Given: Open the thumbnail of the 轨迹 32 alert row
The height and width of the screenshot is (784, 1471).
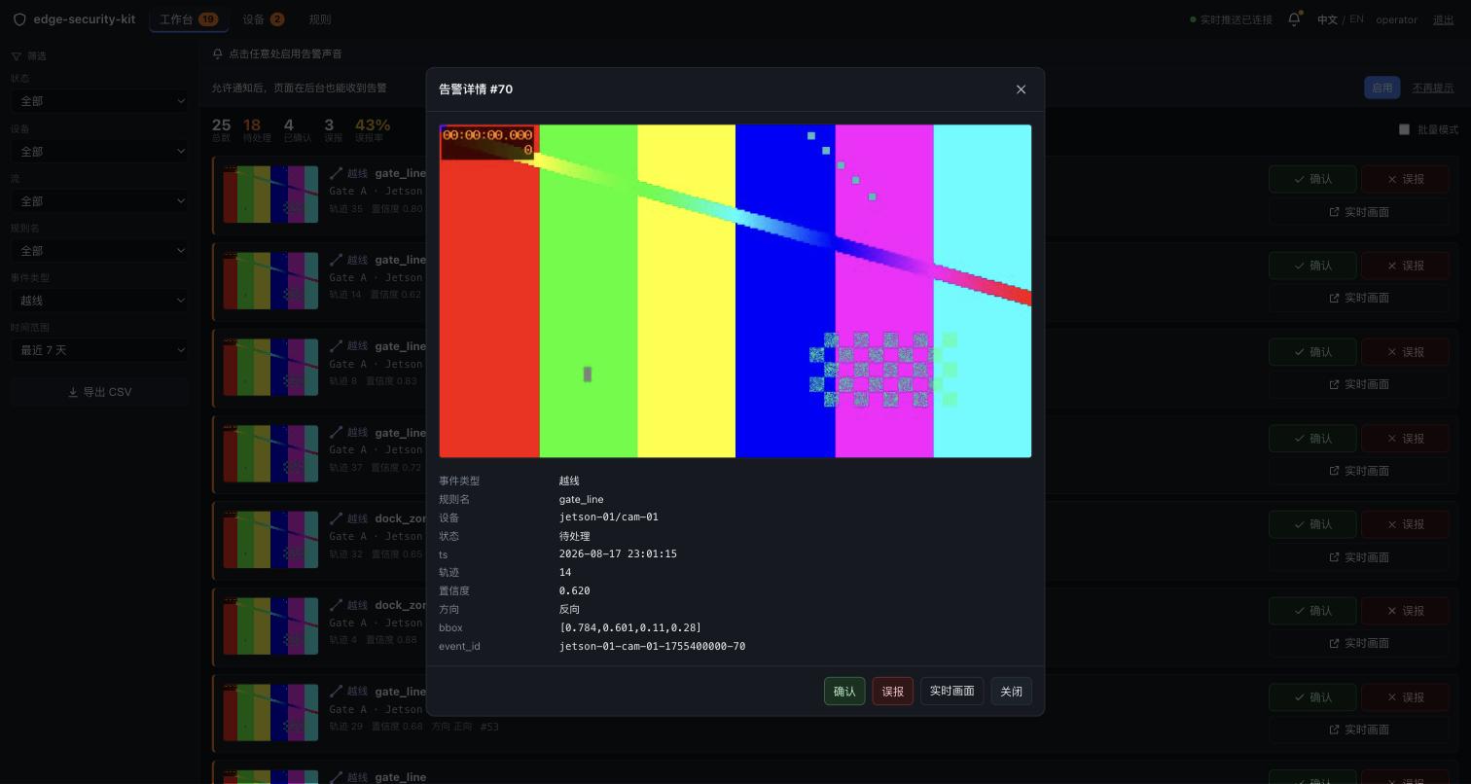Looking at the screenshot, I should 270,540.
